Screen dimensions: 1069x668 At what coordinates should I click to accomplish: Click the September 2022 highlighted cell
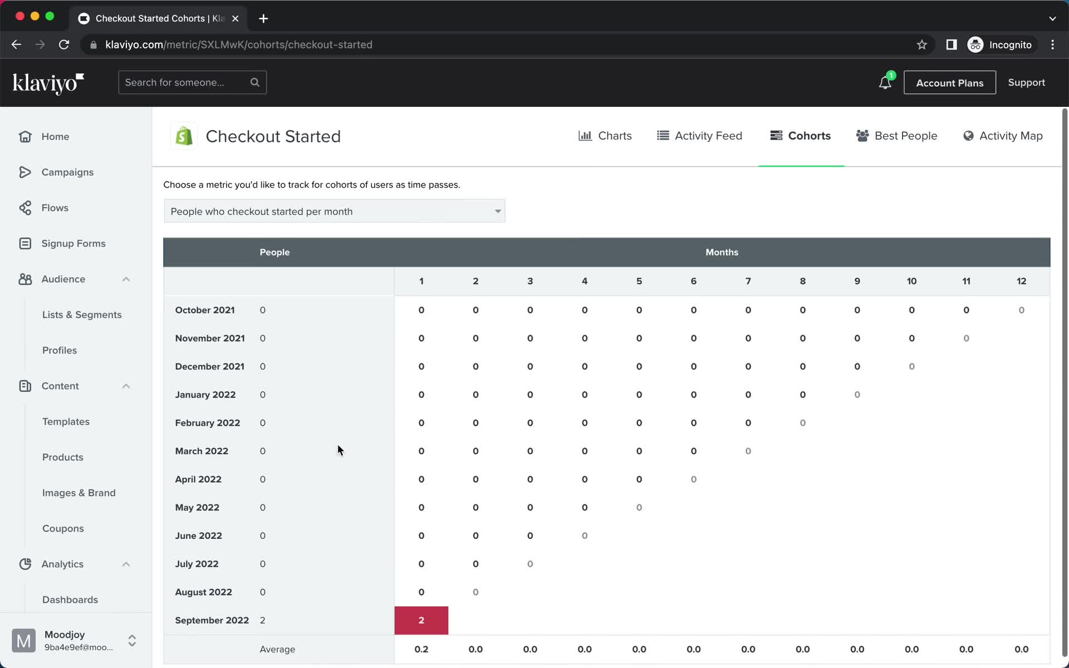coord(421,620)
